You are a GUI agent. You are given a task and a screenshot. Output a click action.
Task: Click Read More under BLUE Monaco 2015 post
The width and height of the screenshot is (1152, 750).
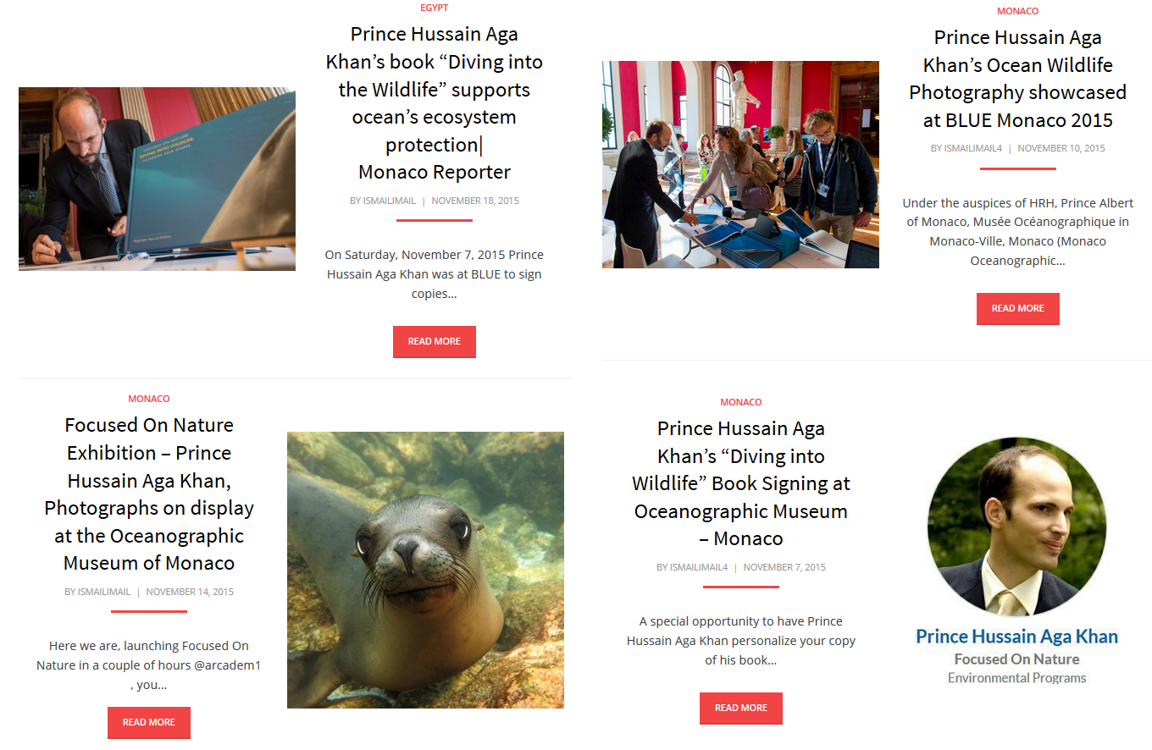[x=1017, y=308]
